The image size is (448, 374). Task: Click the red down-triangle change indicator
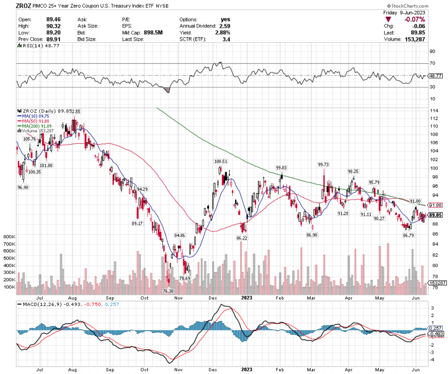pos(388,20)
